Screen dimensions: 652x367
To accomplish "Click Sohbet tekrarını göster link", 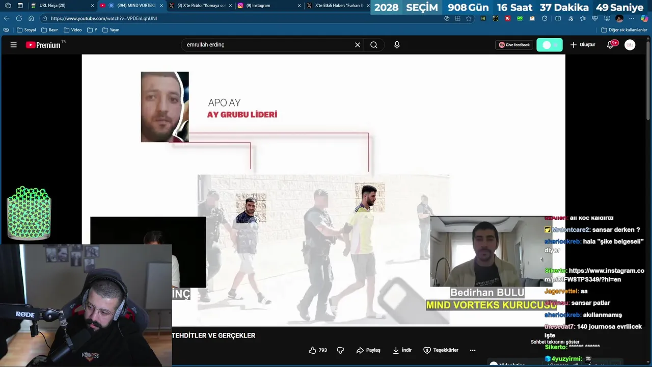I will (555, 342).
